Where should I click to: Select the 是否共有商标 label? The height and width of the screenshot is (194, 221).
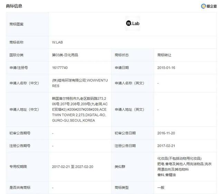tap(20, 187)
